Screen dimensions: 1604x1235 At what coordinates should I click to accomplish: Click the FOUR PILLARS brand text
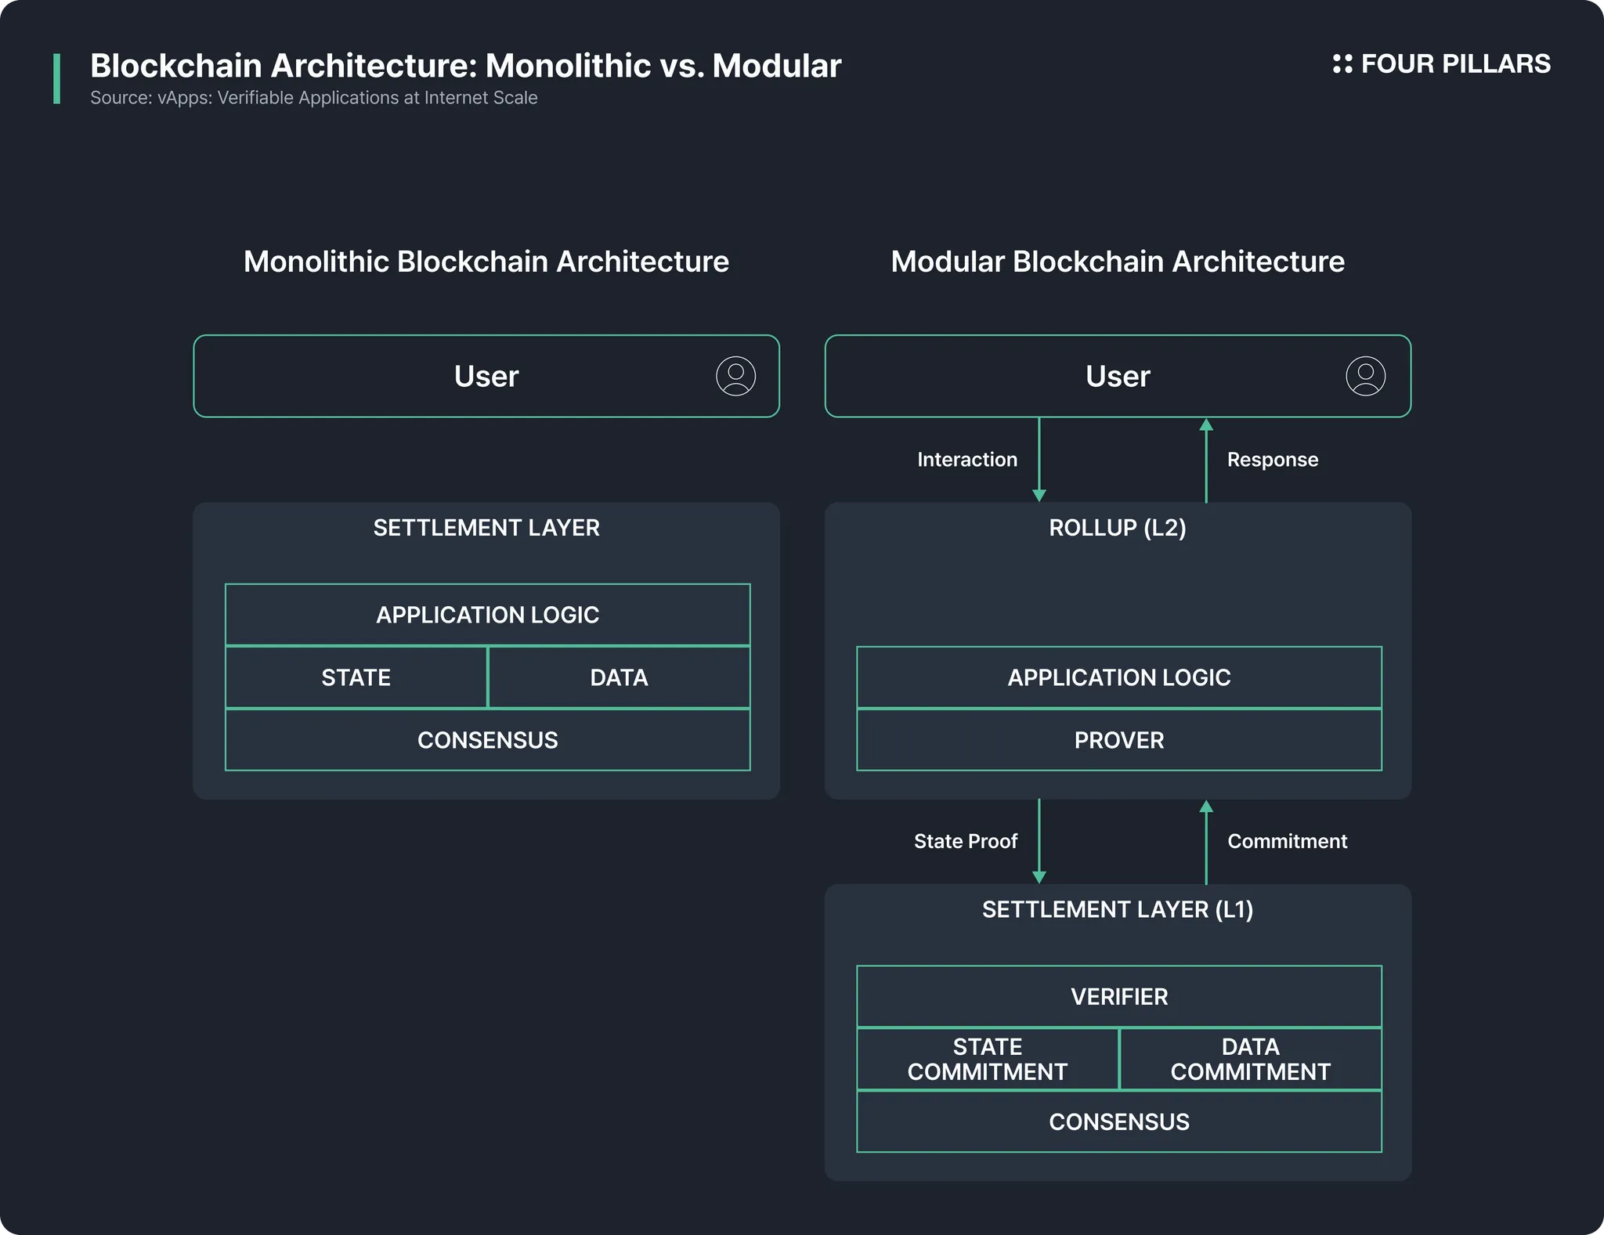point(1455,64)
